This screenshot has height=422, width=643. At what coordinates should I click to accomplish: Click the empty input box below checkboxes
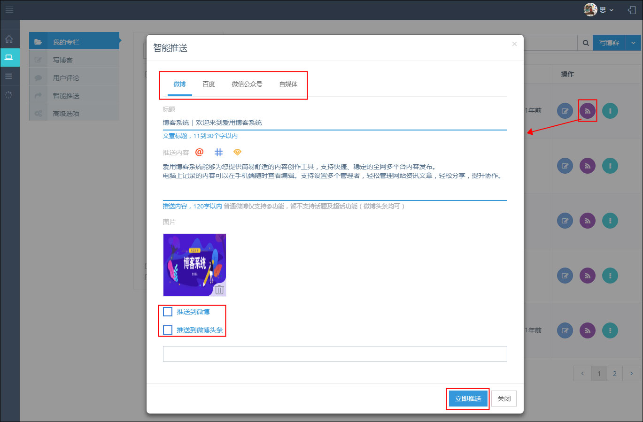335,354
